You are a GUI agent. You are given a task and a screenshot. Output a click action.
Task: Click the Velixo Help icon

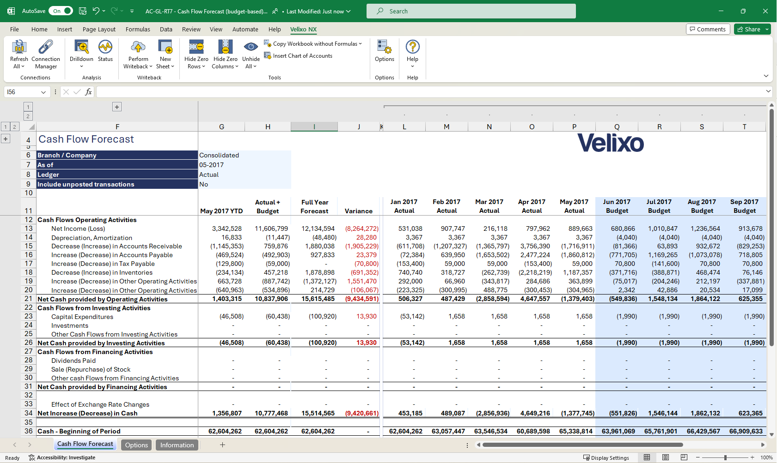pos(412,47)
